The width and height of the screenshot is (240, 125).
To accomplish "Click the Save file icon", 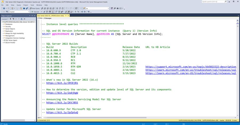I will [x=24, y=9].
